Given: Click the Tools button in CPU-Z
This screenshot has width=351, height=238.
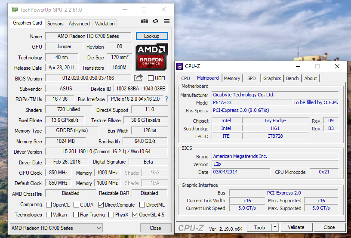Looking at the screenshot, I should point(259,228).
